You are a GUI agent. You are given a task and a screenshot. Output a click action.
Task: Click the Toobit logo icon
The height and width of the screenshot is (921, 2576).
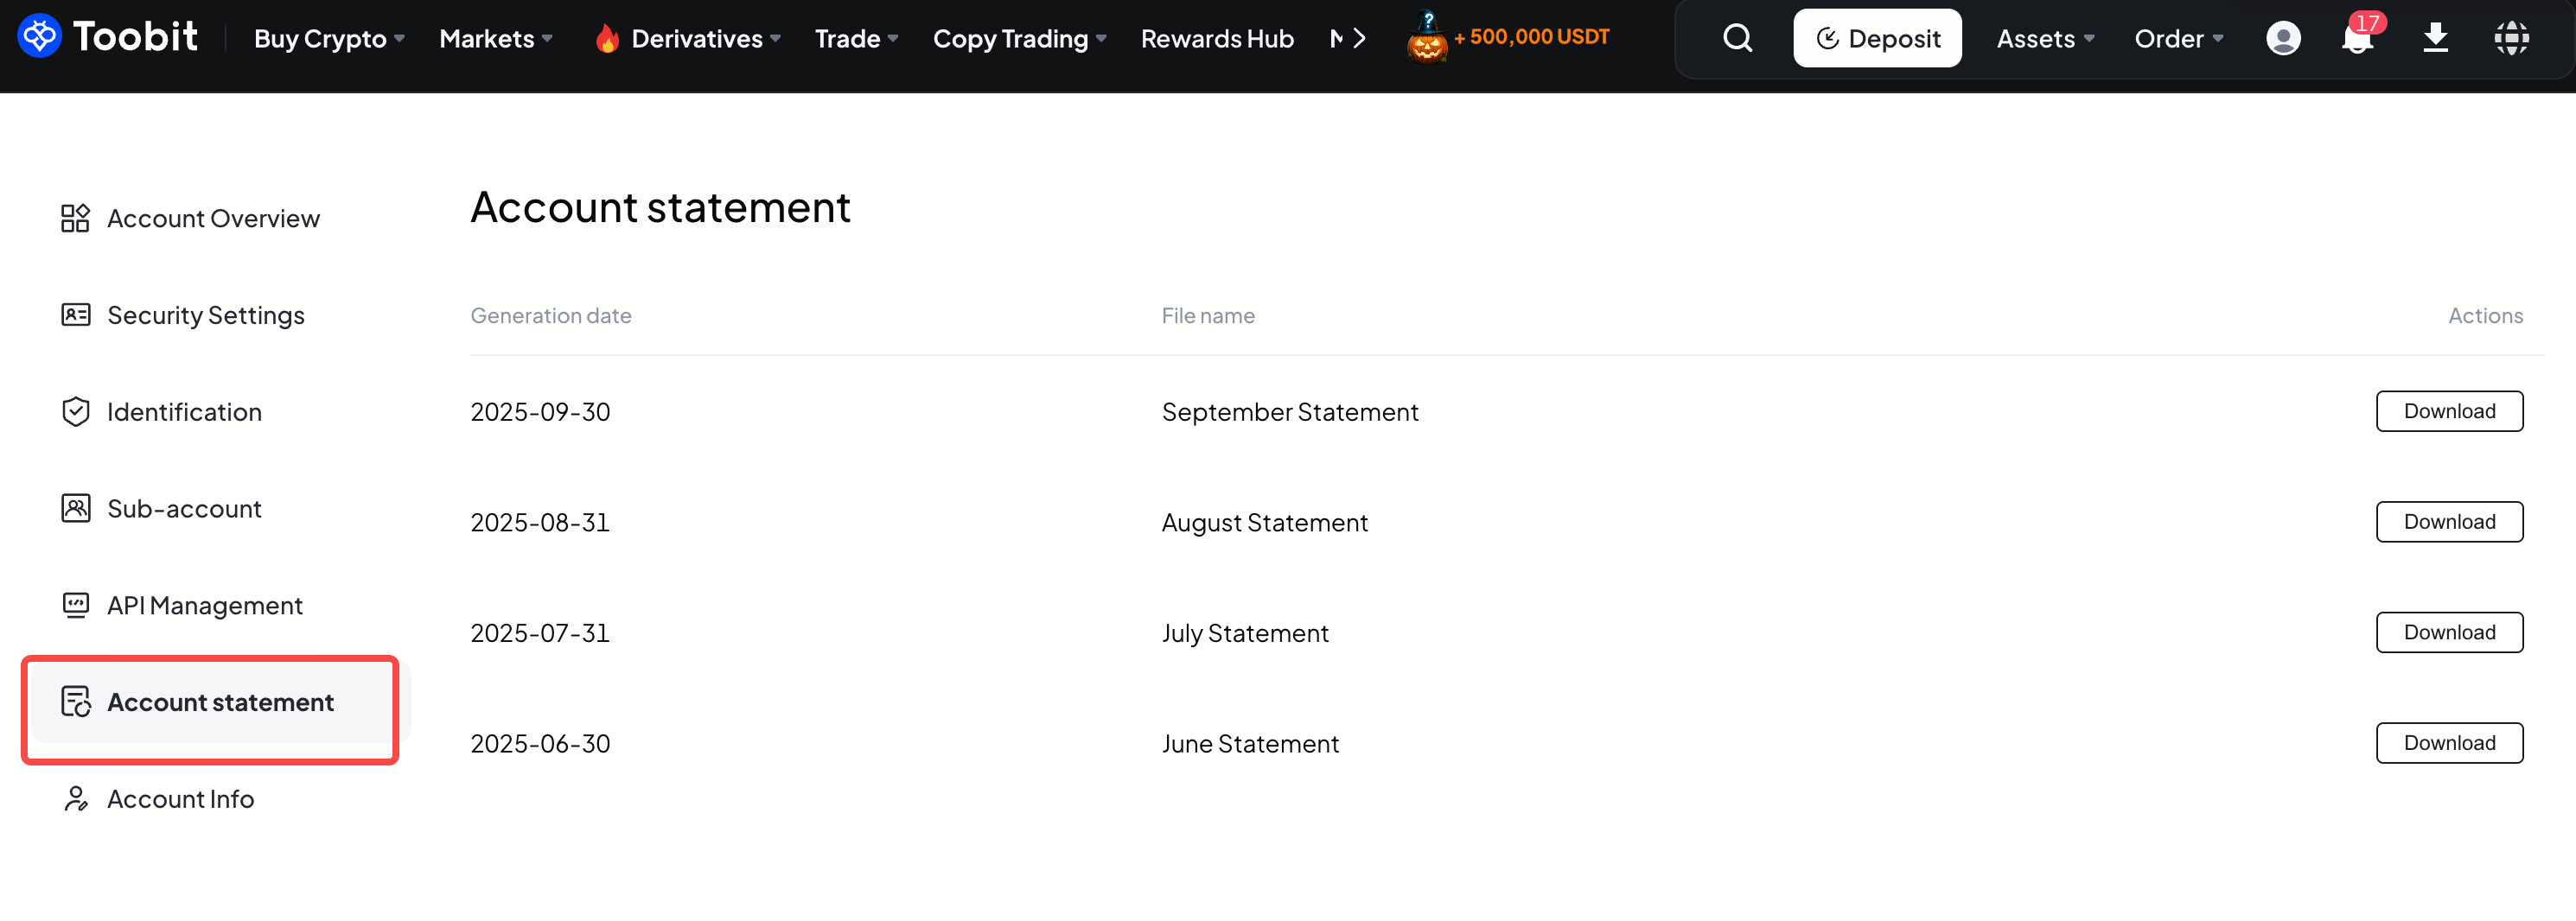click(40, 37)
